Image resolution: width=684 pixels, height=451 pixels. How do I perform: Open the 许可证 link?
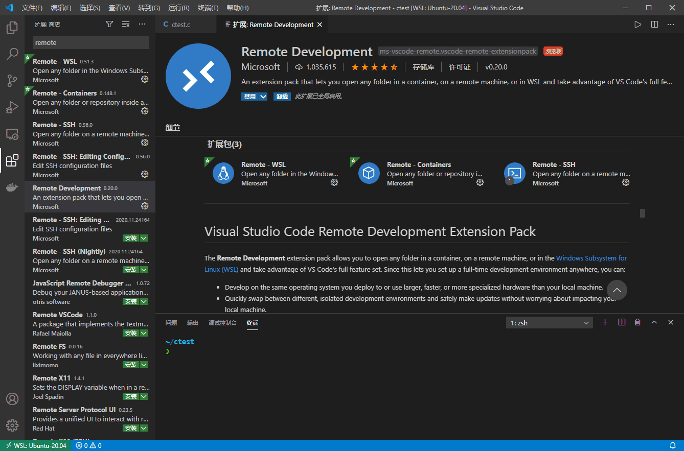coord(460,67)
